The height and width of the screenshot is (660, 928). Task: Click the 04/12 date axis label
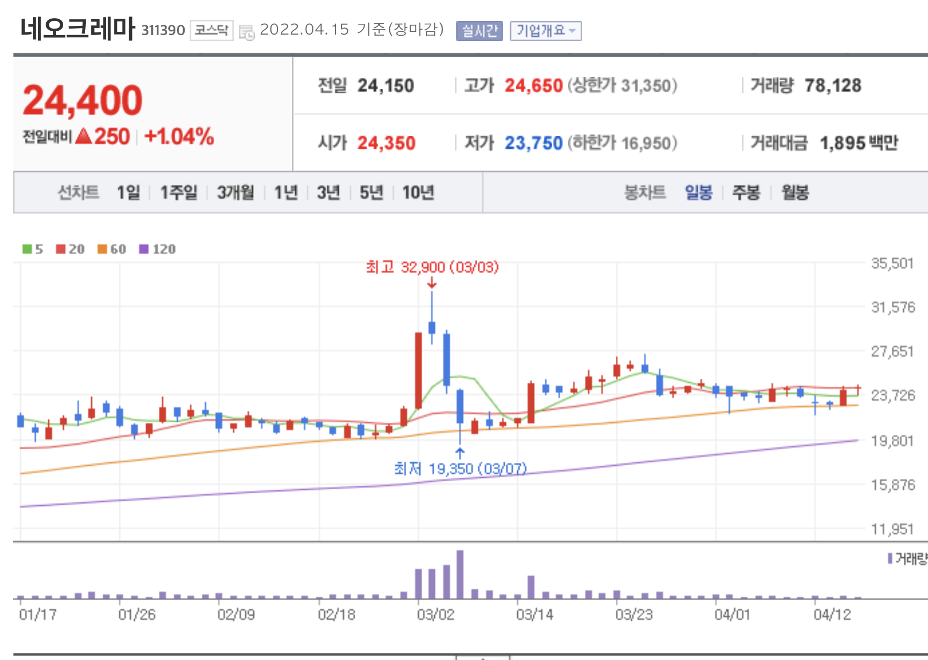click(x=832, y=614)
